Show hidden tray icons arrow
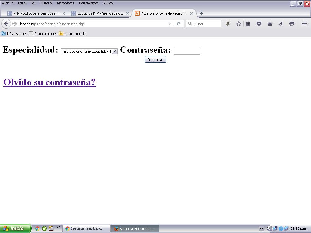This screenshot has height=233, width=311. 269,228
